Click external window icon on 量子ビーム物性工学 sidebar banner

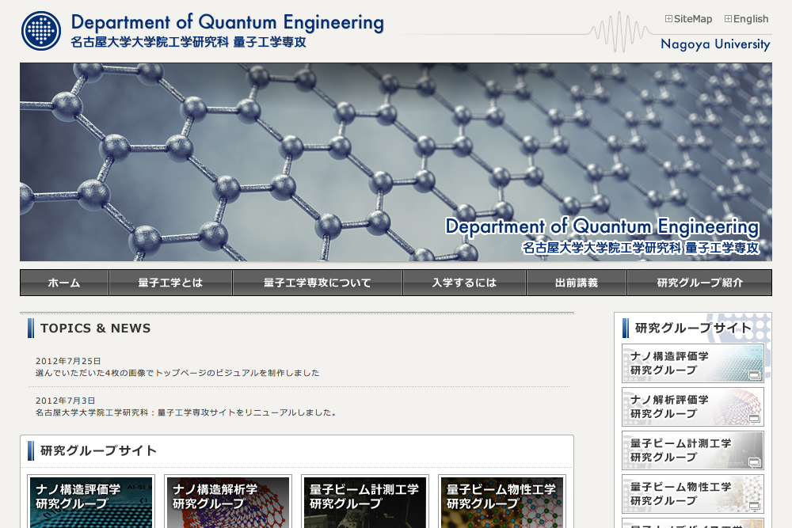(755, 505)
